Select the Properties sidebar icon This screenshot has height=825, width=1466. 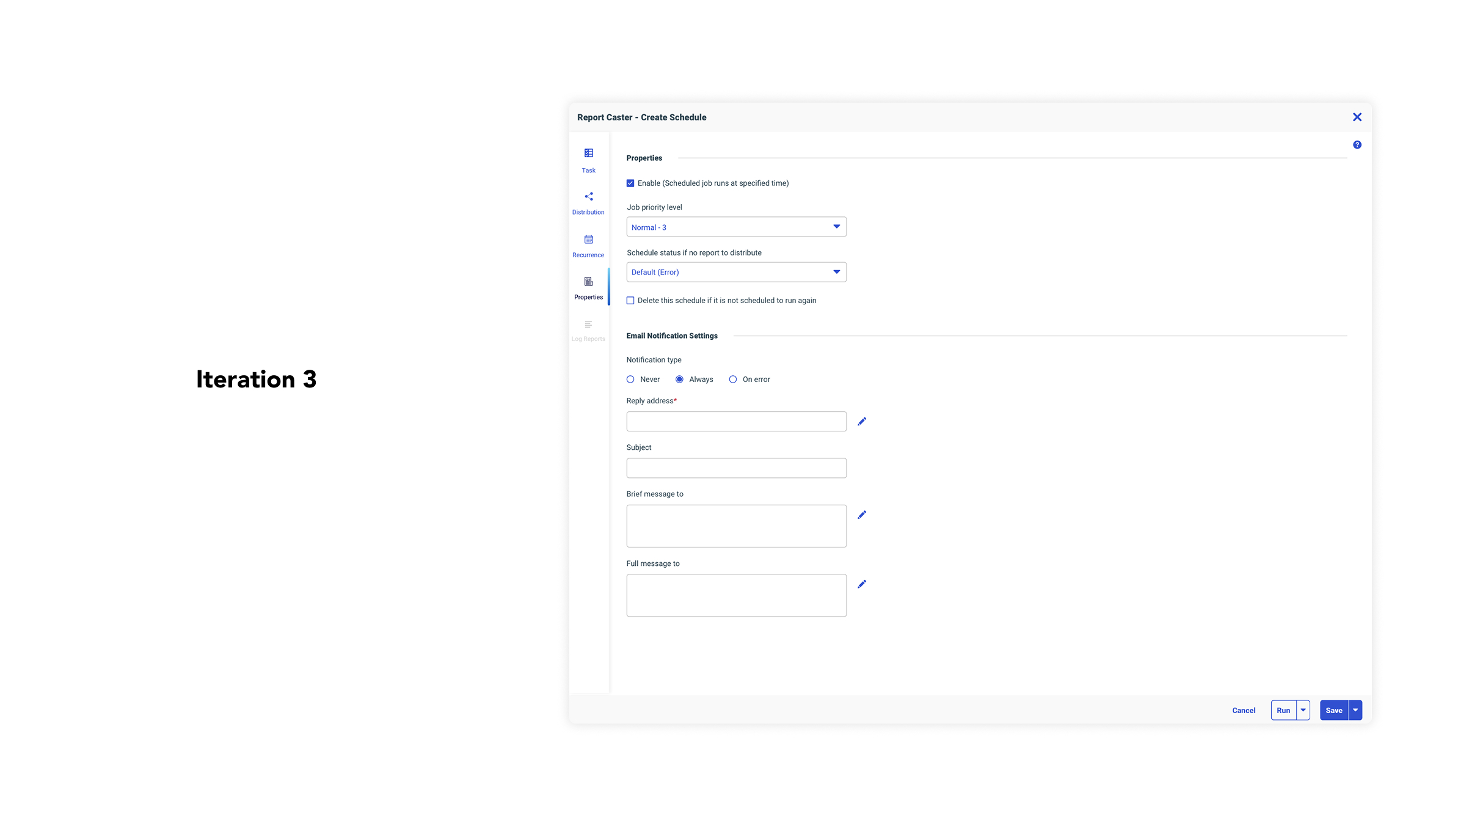pyautogui.click(x=588, y=282)
